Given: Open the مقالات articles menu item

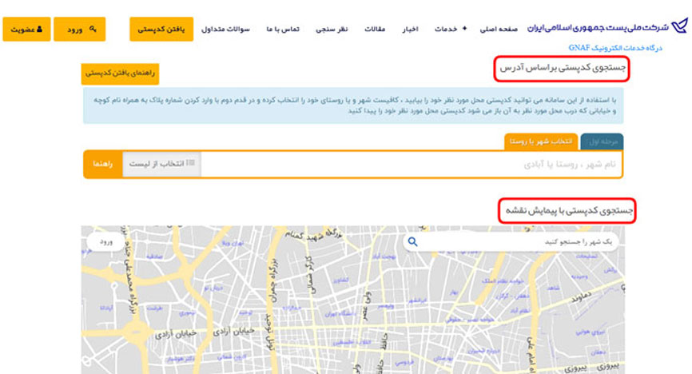Looking at the screenshot, I should 375,29.
